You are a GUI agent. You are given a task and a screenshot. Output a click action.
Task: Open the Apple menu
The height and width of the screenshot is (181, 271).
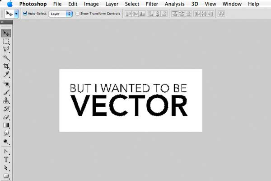10,4
